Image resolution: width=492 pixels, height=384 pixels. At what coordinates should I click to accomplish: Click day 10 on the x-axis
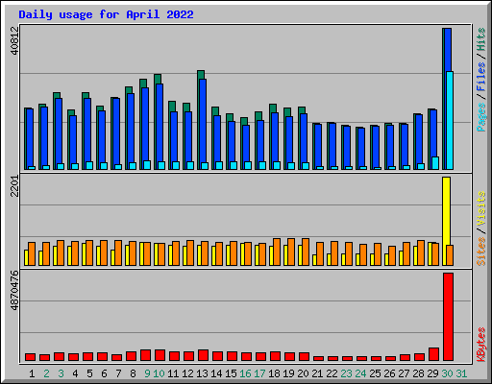(x=159, y=373)
